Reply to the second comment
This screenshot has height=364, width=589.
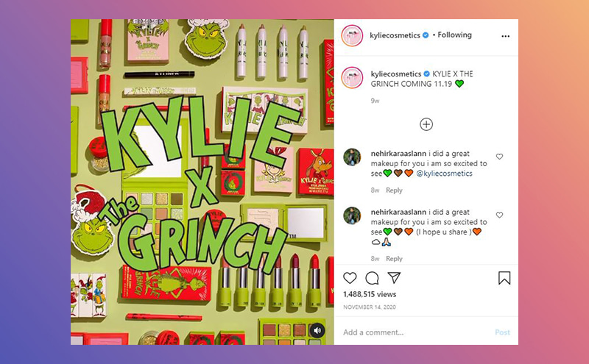tap(394, 259)
